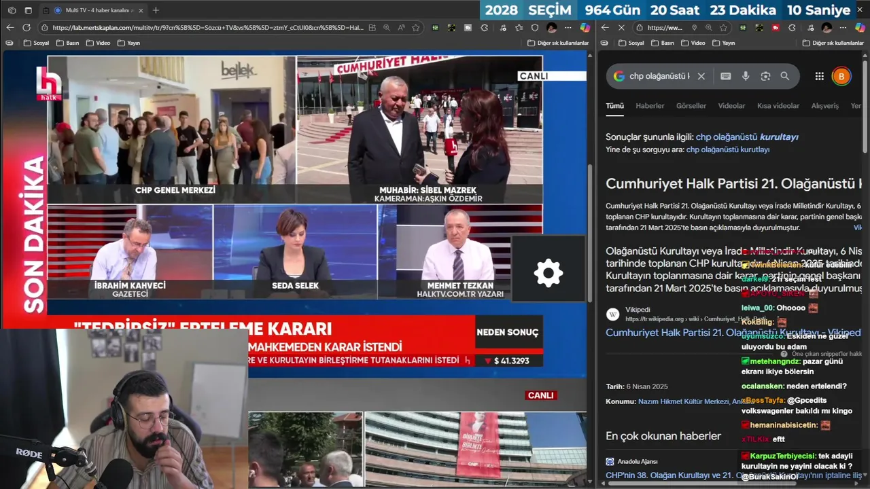870x489 pixels.
Task: Click location permission icon in Google address bar
Action: (x=694, y=28)
